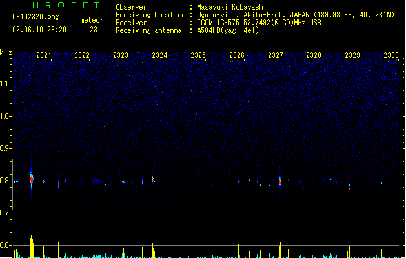The width and height of the screenshot is (406, 258).
Task: Click the ICOM IC-575 receiver text
Action: coord(259,23)
